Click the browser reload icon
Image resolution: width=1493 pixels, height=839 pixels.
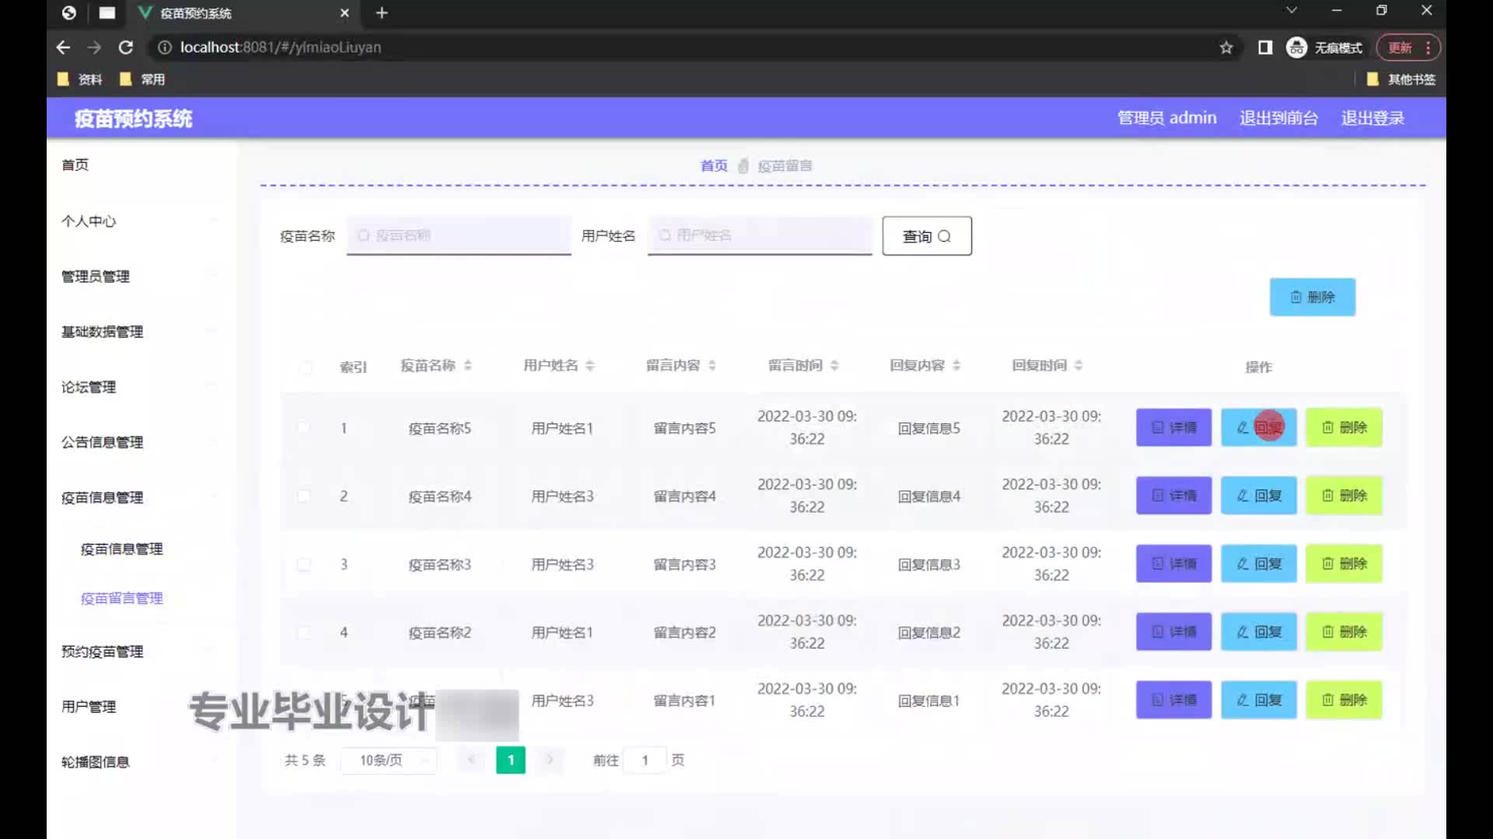pos(125,47)
